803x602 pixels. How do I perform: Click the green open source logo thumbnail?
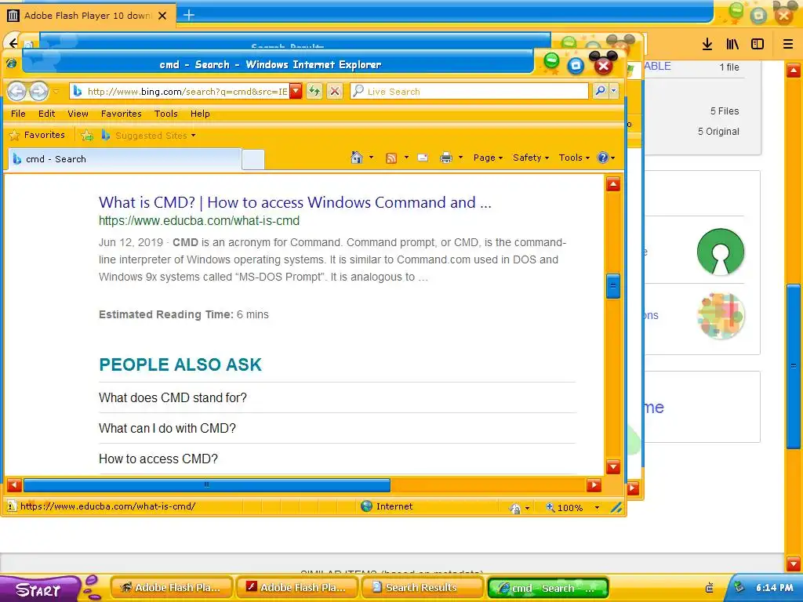coord(721,252)
